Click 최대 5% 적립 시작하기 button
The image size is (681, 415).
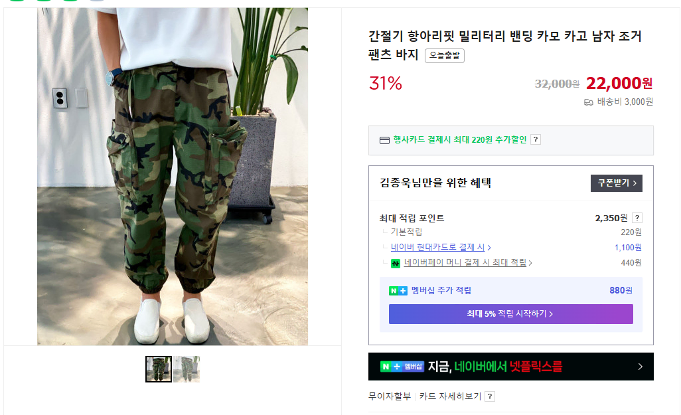511,314
